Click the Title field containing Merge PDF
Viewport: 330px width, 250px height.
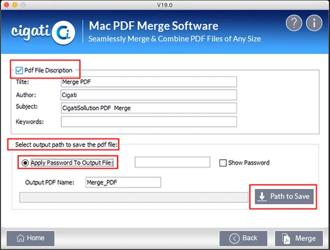click(x=149, y=82)
